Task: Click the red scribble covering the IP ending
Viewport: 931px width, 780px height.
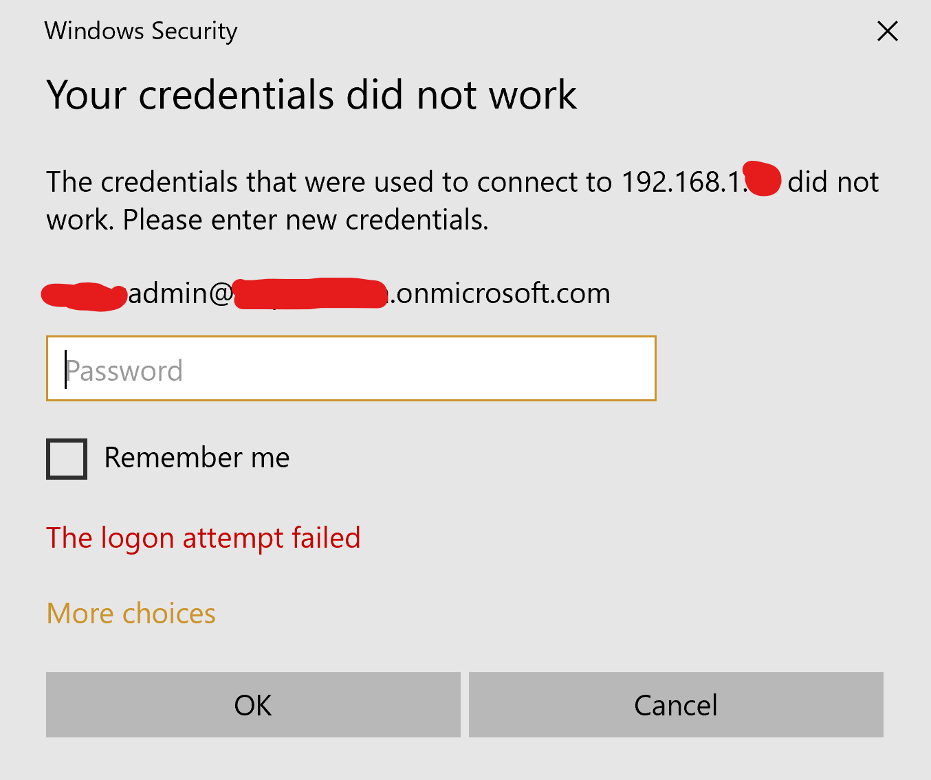Action: (763, 179)
